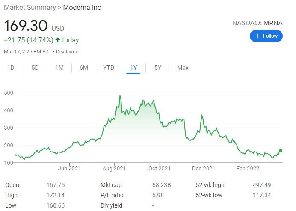
Task: Show the Max time range
Action: 183,68
